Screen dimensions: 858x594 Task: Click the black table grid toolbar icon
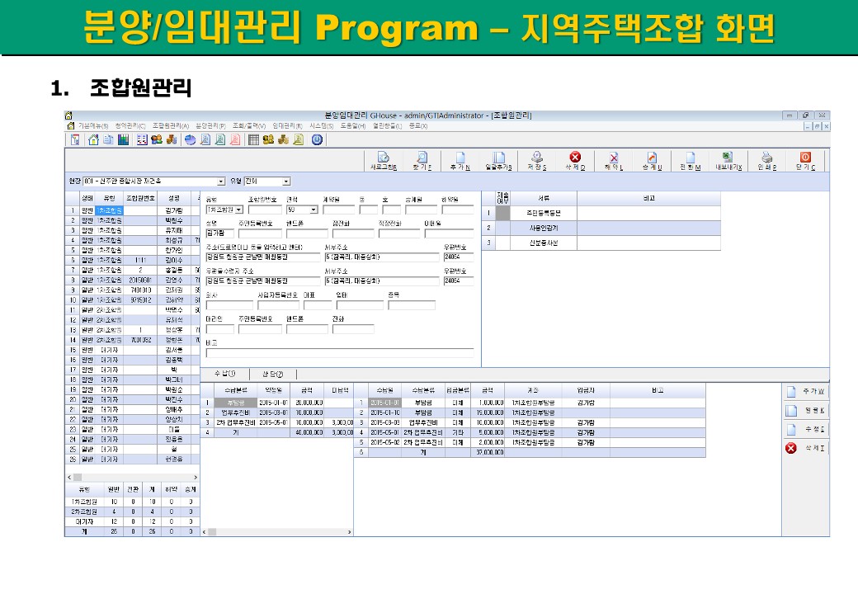click(x=253, y=140)
